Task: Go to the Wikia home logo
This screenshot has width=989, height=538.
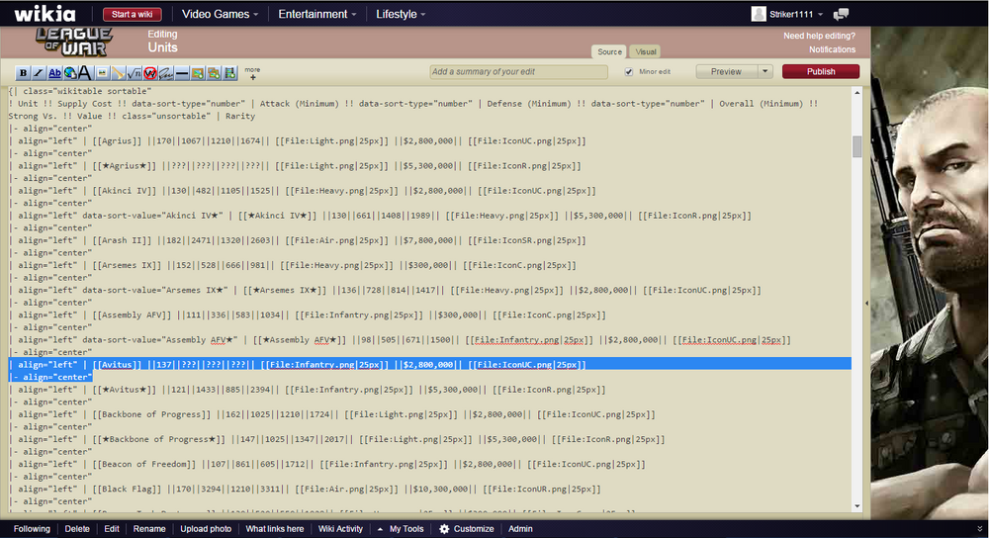Action: coord(45,13)
